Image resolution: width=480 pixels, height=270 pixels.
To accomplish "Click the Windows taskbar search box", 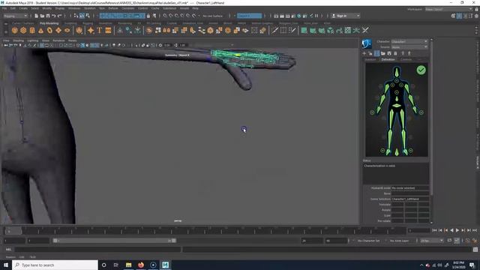I will tap(55, 265).
